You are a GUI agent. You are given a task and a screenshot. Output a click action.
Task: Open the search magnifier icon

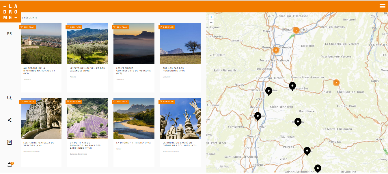(10, 98)
